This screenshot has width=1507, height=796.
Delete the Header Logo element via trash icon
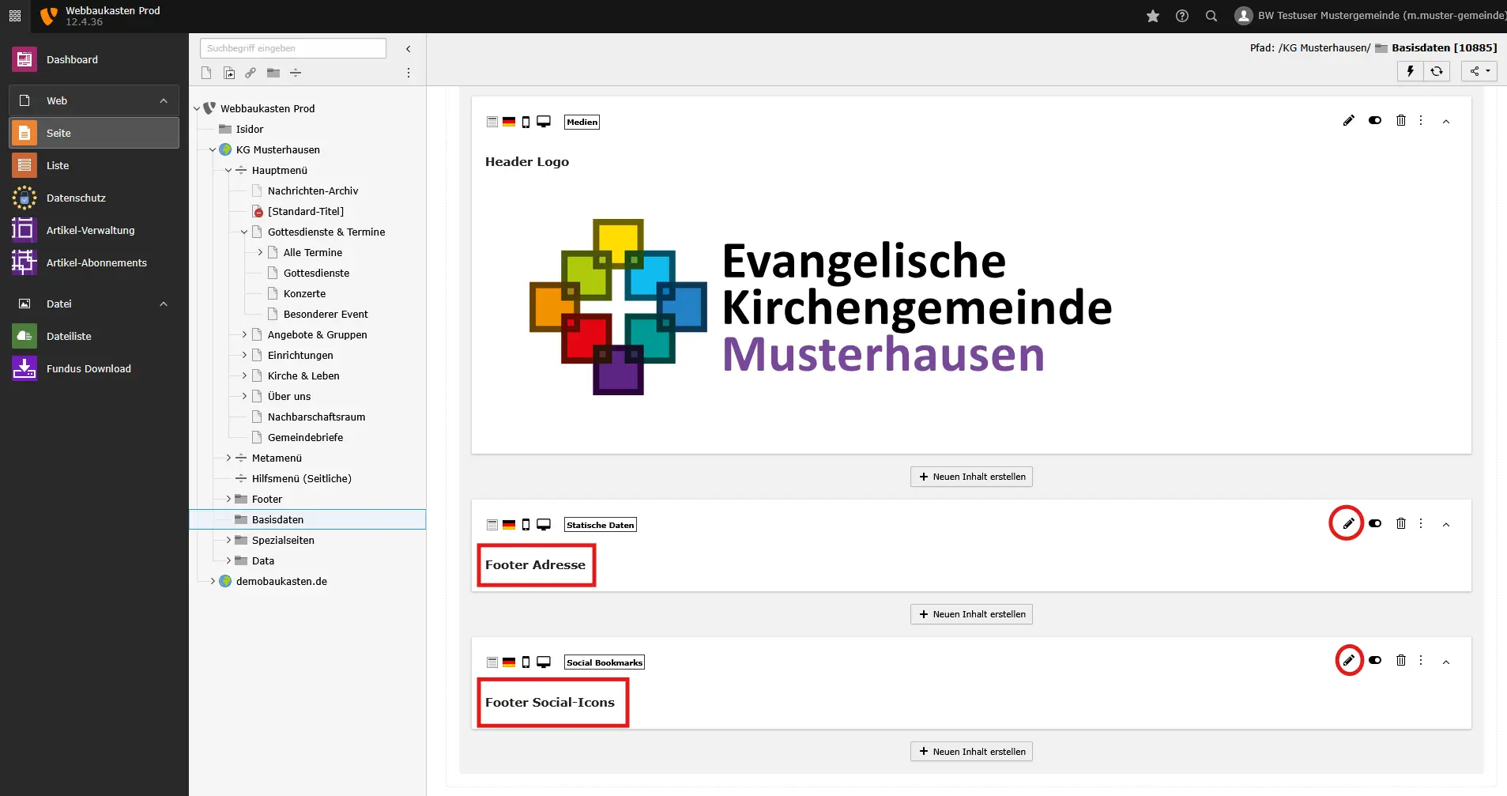click(x=1400, y=121)
